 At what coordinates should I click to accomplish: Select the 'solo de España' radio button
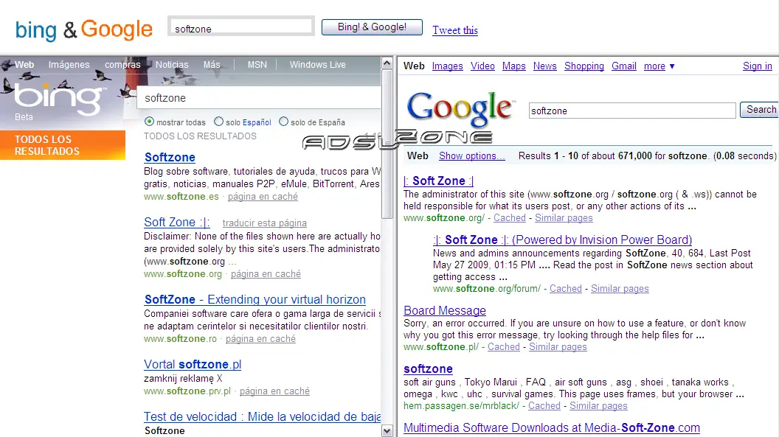click(284, 122)
